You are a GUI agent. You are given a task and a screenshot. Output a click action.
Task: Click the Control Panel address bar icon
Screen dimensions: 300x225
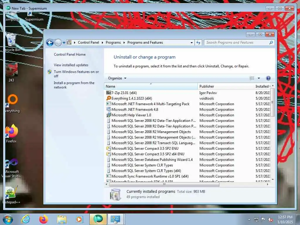pos(69,42)
